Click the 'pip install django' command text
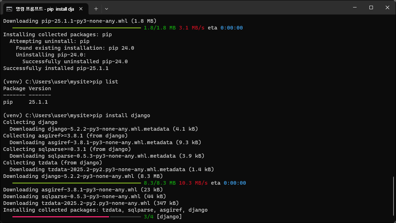The width and height of the screenshot is (396, 223). click(x=121, y=115)
